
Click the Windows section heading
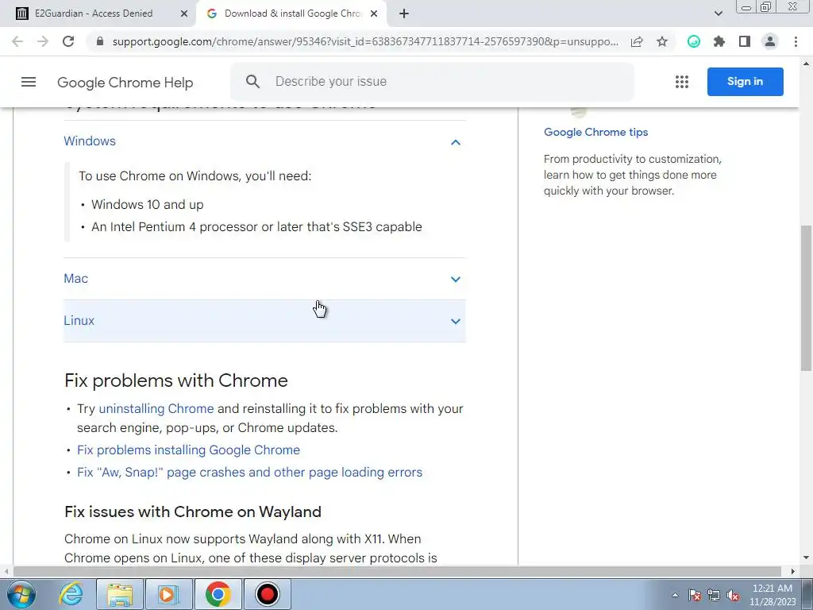click(90, 141)
